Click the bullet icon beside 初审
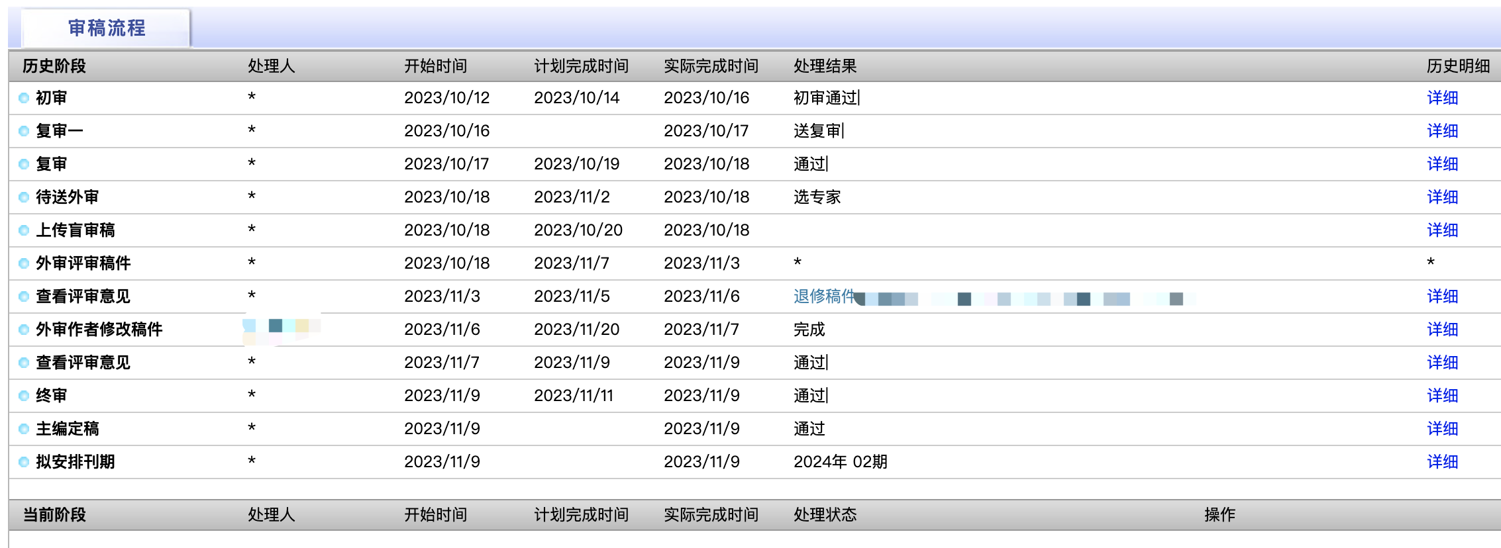The width and height of the screenshot is (1501, 548). [24, 98]
